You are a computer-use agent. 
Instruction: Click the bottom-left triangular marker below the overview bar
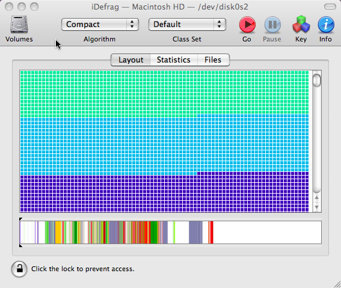(20, 246)
